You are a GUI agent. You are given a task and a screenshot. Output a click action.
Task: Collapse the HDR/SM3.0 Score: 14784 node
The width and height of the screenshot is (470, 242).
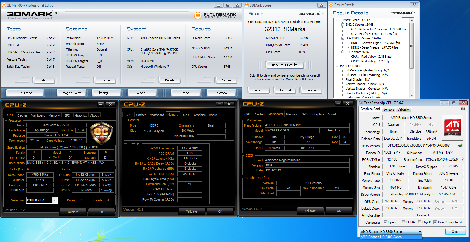[343, 38]
